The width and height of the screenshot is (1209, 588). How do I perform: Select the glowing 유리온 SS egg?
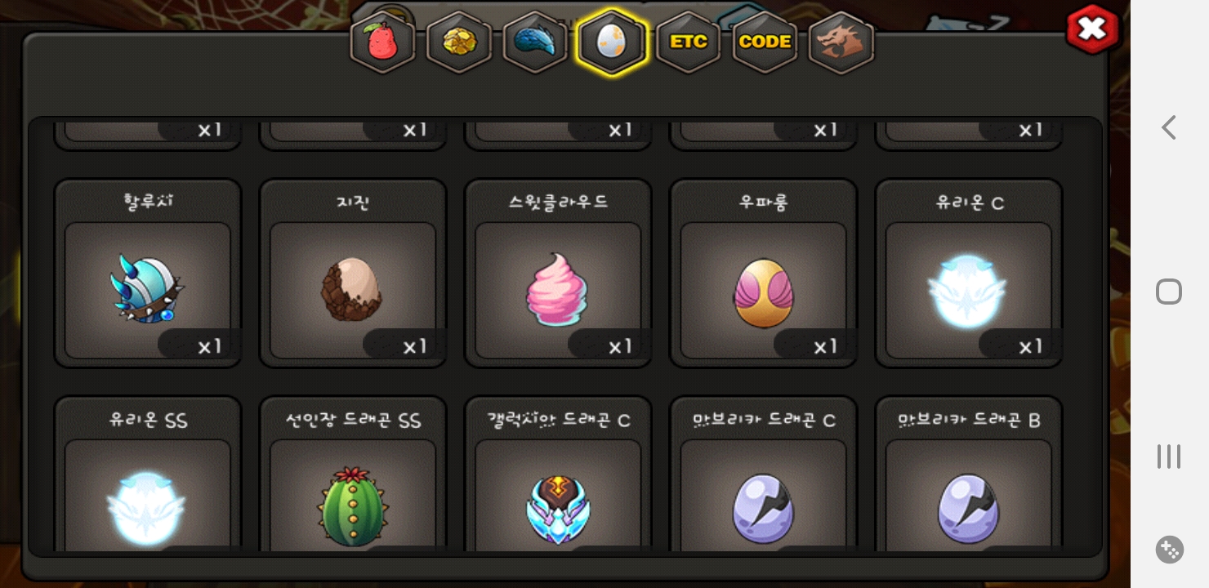point(148,474)
